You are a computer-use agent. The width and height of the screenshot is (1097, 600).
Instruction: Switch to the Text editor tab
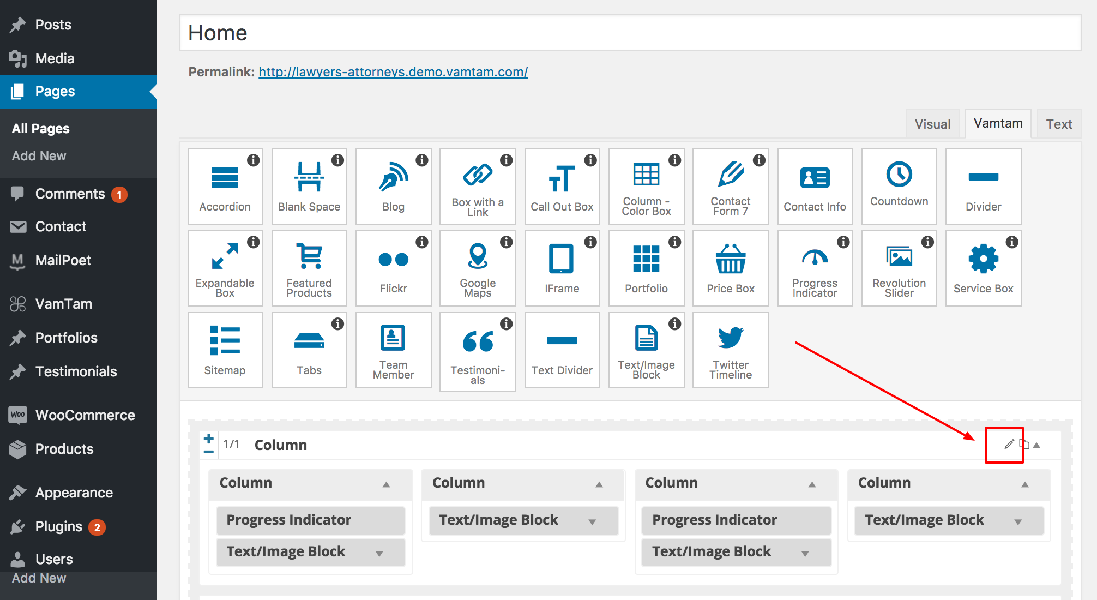(x=1059, y=124)
